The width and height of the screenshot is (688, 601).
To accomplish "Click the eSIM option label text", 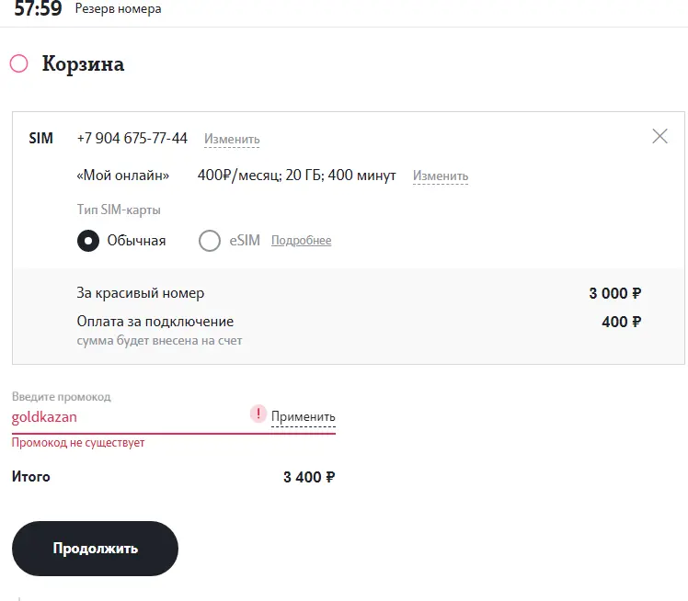I will click(x=245, y=240).
